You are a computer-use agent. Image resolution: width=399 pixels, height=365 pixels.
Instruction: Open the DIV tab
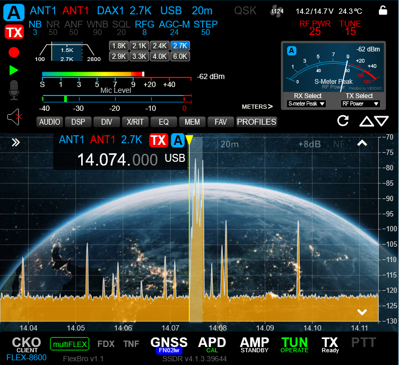click(x=107, y=122)
